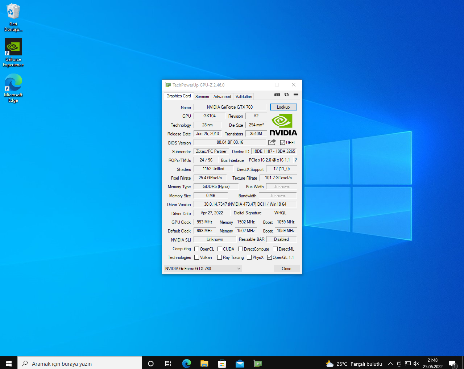Viewport: 464px width, 369px height.
Task: Open File Explorer from the taskbar
Action: tap(204, 363)
